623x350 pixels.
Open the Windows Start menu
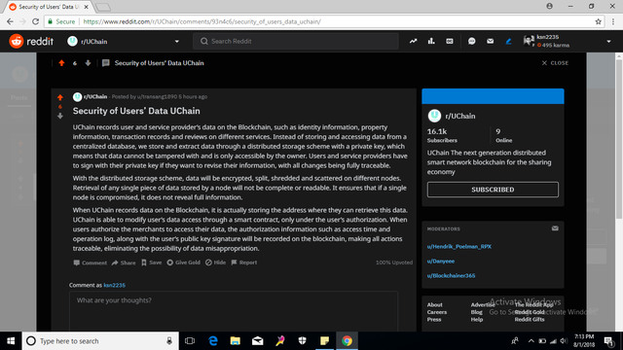point(11,341)
